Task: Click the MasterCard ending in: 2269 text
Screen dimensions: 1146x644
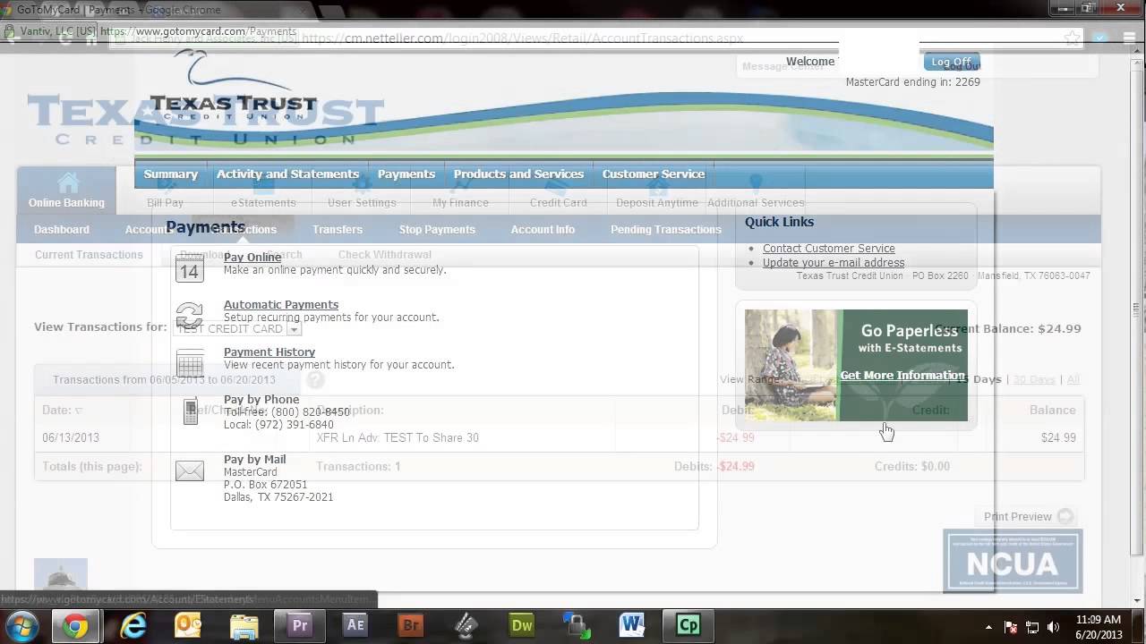Action: pos(913,82)
